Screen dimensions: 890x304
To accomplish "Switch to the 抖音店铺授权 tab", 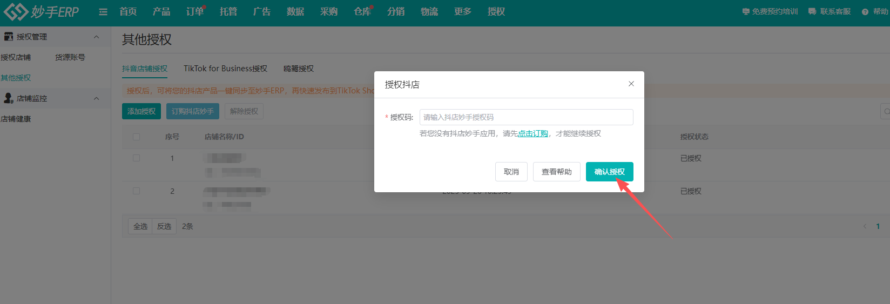I will click(145, 69).
